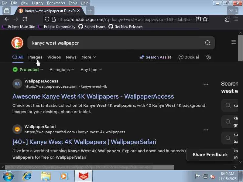Click the WallpaperAccess site favicon
The image size is (243, 182).
point(17,84)
